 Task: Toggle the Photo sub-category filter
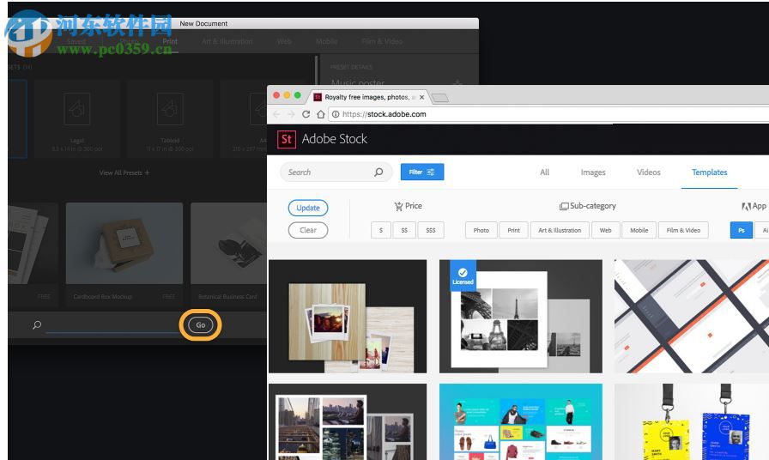click(481, 230)
